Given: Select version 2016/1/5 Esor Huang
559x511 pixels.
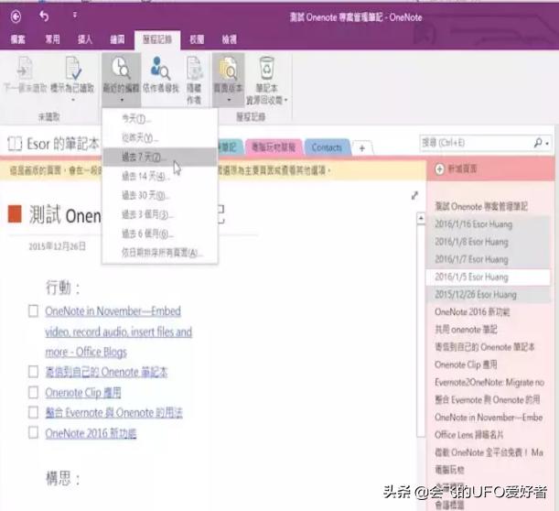Looking at the screenshot, I should click(488, 277).
